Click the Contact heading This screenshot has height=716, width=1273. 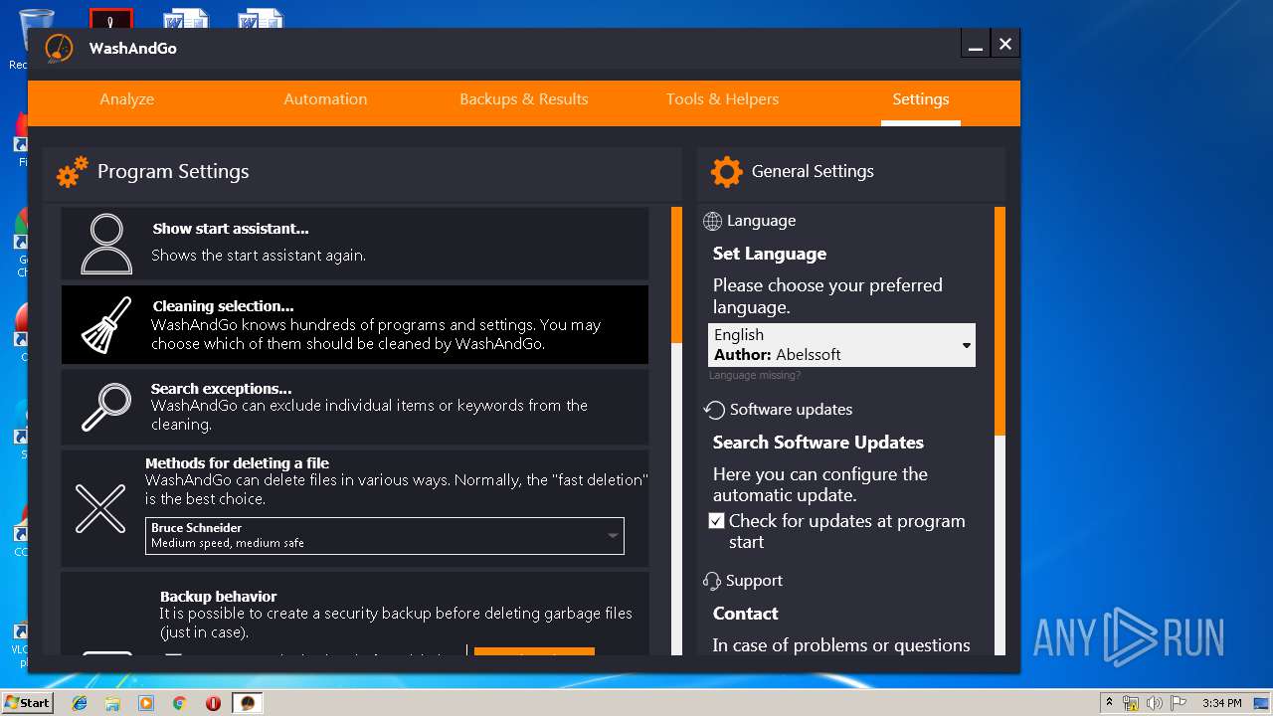[745, 614]
